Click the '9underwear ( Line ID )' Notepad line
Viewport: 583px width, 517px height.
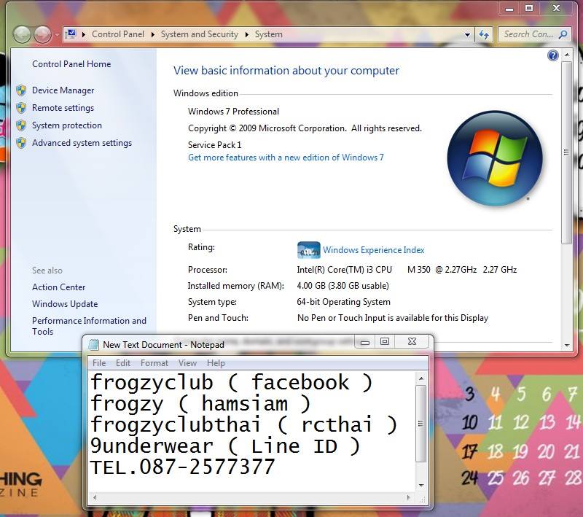(x=225, y=446)
